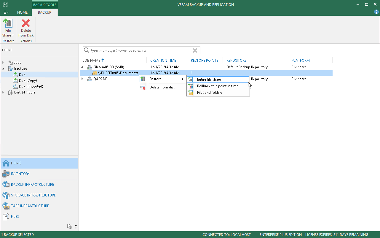Screen dimensions: 380x238
Task: Click the Delete from disk menu icon
Action: pos(143,87)
